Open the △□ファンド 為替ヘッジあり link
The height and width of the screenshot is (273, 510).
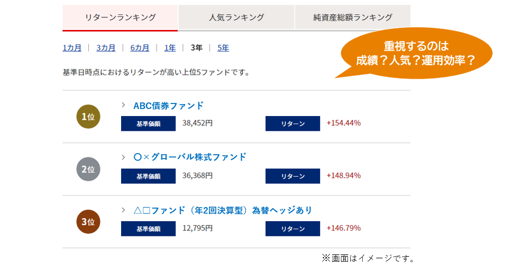point(223,210)
